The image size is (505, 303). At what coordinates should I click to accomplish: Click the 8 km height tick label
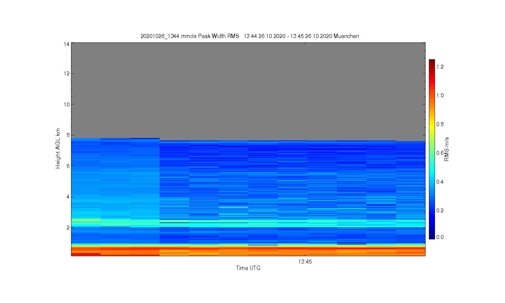[68, 135]
